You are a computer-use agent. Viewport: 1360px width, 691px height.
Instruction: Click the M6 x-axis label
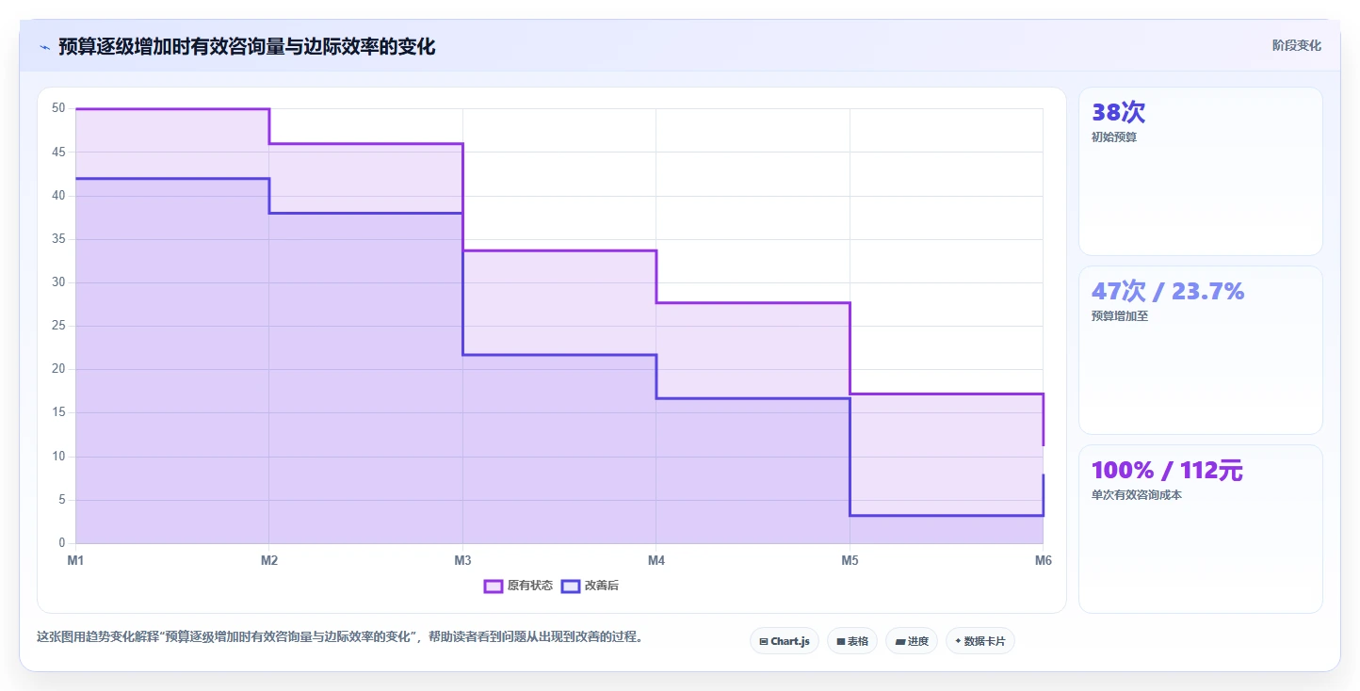[x=1043, y=561]
